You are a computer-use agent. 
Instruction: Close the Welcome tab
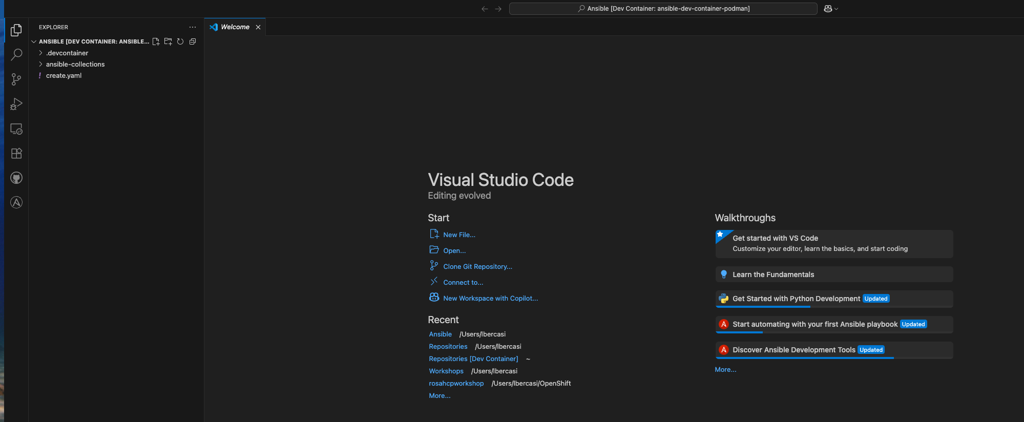coord(258,27)
